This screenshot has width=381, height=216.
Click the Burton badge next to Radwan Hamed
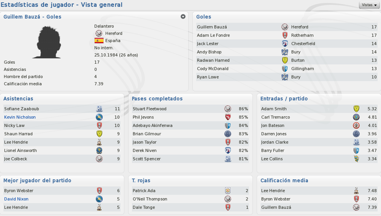285,60
